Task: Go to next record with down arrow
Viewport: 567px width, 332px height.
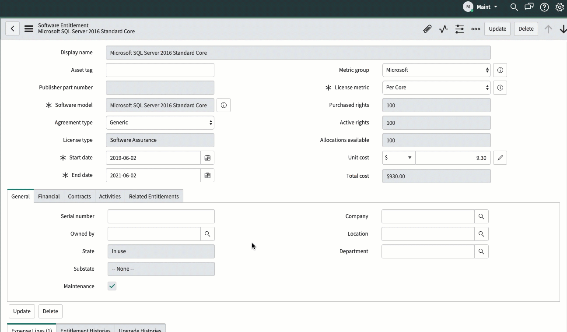Action: click(563, 29)
